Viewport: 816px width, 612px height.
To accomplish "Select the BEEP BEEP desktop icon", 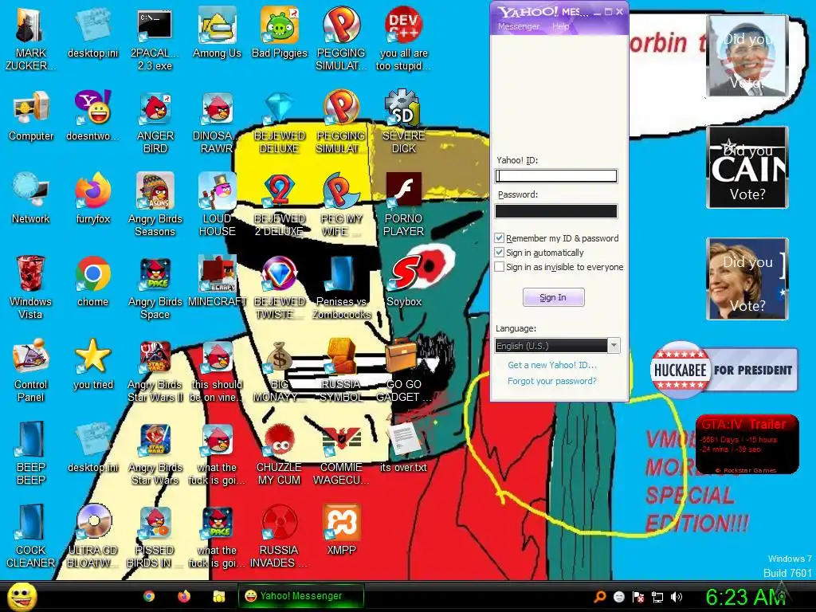I will click(31, 453).
